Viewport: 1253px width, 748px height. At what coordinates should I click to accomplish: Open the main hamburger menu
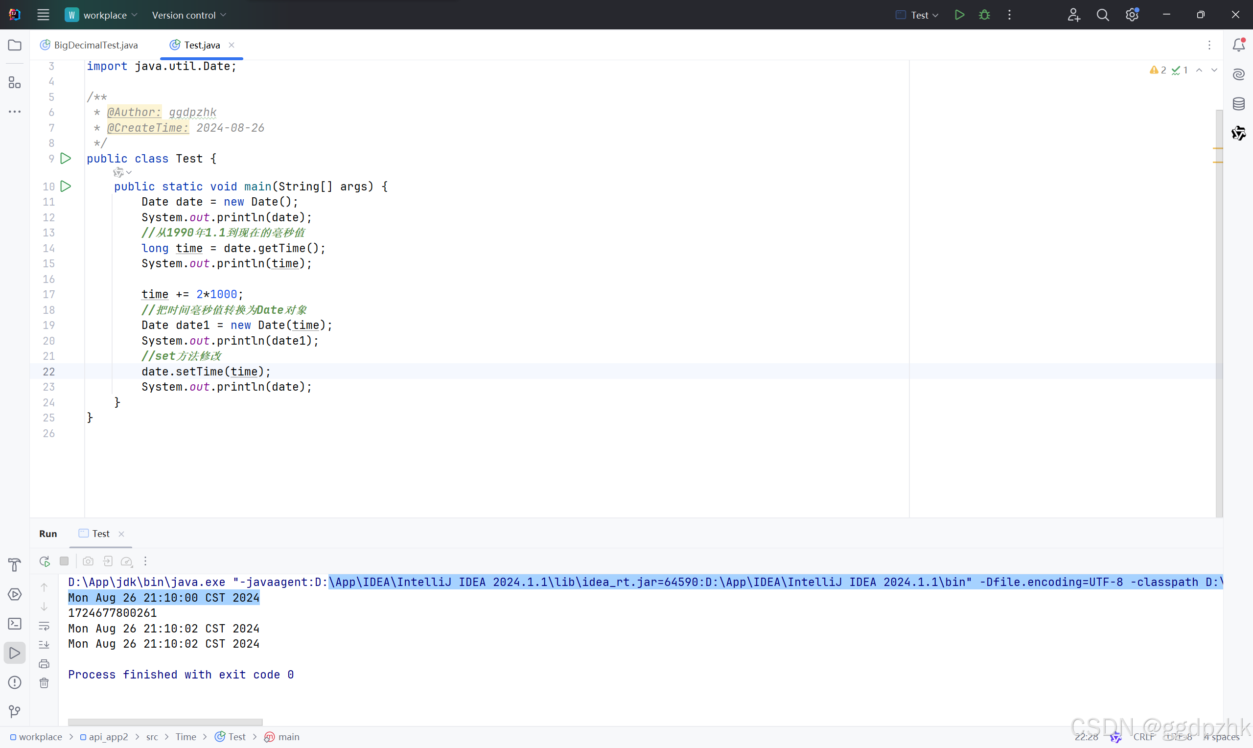pos(44,15)
